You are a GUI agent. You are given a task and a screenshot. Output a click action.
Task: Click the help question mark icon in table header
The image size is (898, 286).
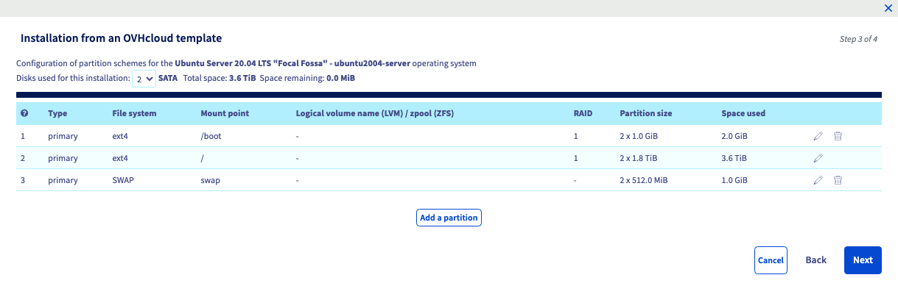pyautogui.click(x=24, y=113)
